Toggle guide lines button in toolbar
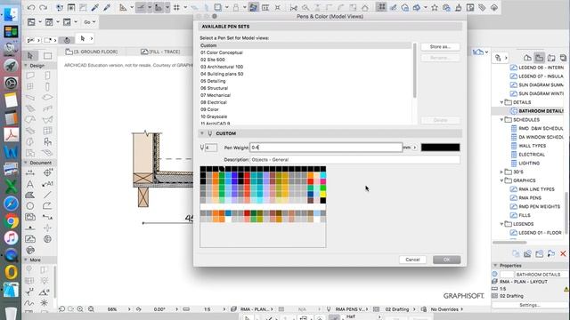 141,7
